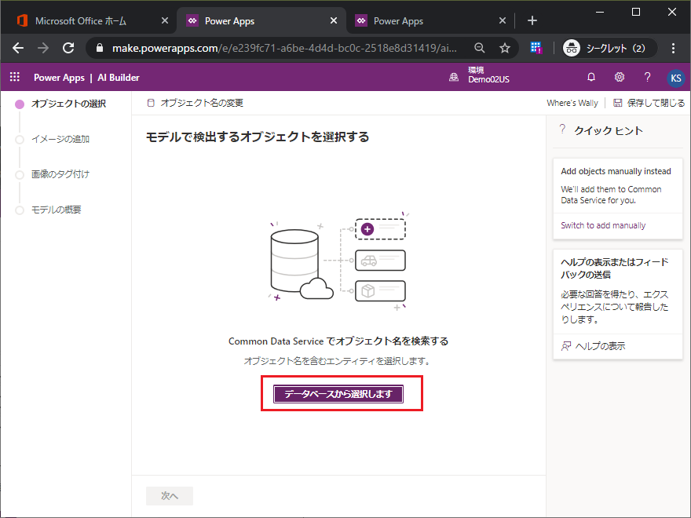Screen dimensions: 691x518
Task: Click the address bar URL field
Action: [x=284, y=48]
